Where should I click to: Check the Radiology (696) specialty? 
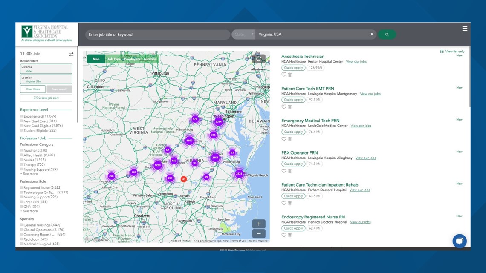[21, 239]
